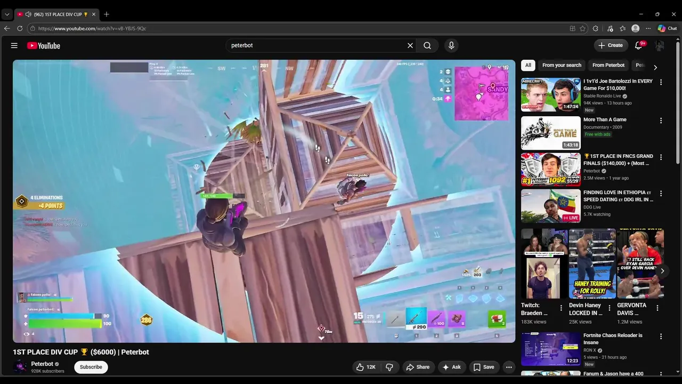Screen dimensions: 682x384
Task: Open options for More Than A Game
Action: (661, 121)
